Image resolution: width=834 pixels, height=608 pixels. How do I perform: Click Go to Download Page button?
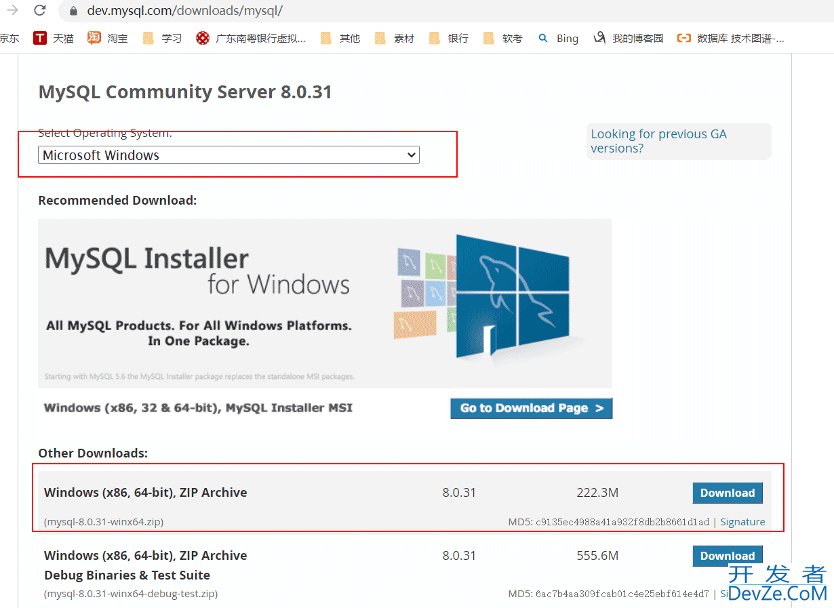coord(532,408)
